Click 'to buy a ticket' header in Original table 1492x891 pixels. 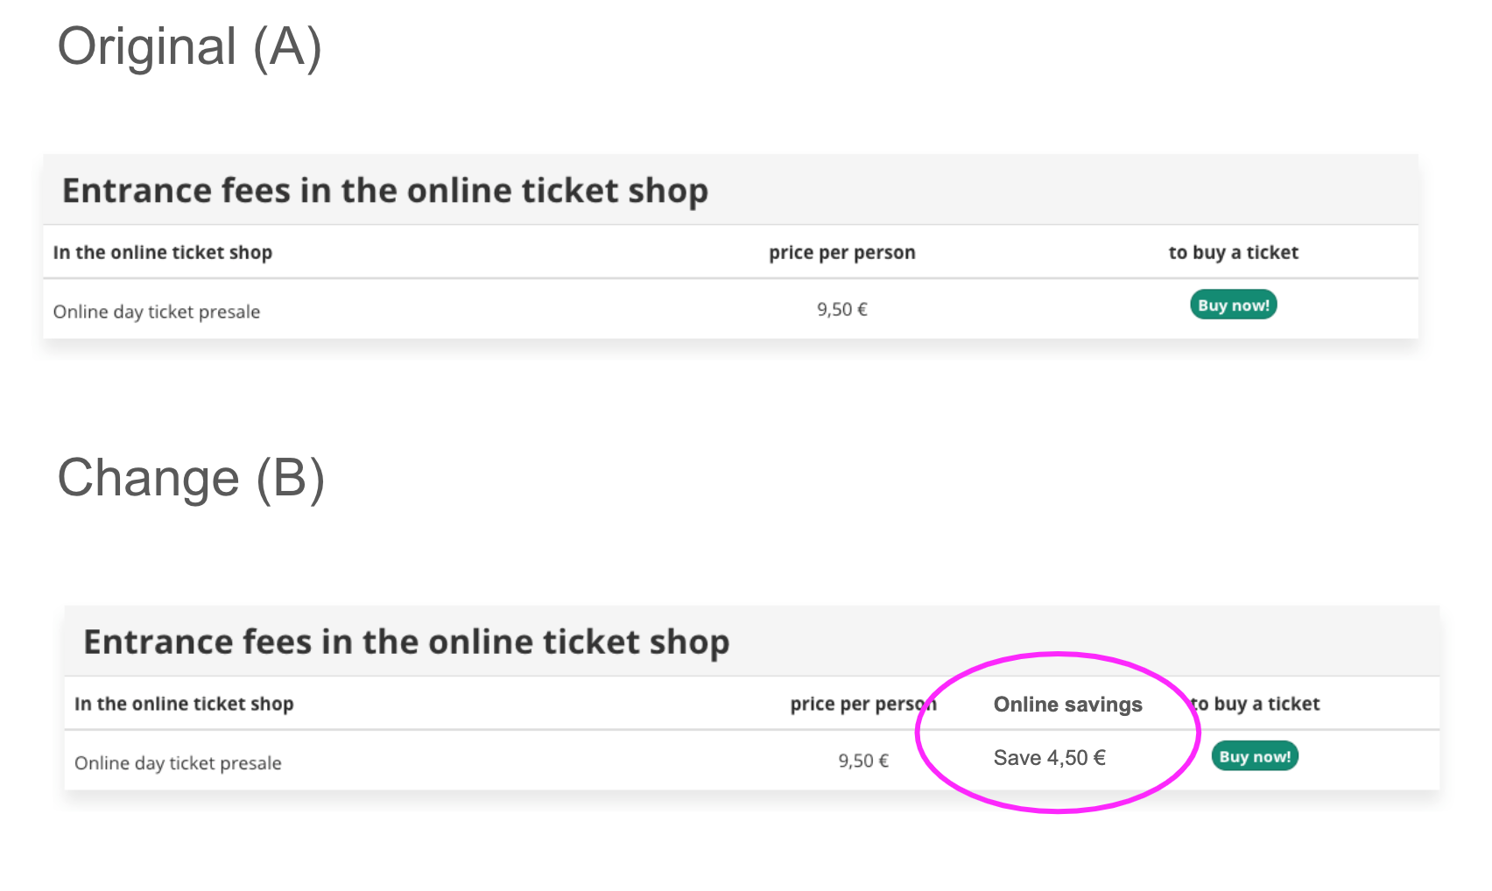point(1233,253)
